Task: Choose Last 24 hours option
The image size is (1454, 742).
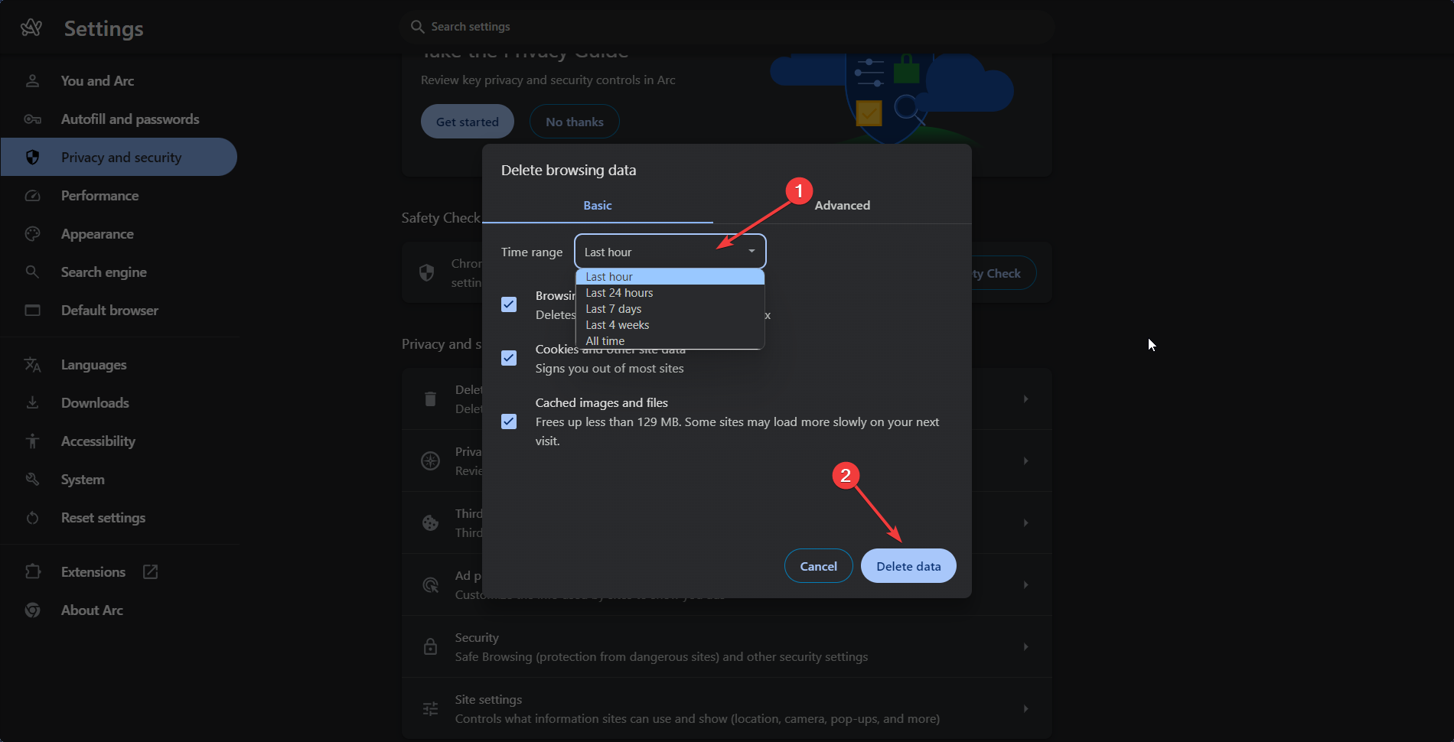Action: point(670,293)
